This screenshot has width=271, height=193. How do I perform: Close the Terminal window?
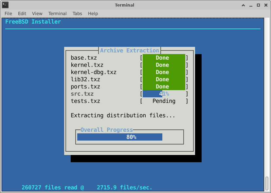point(265,5)
